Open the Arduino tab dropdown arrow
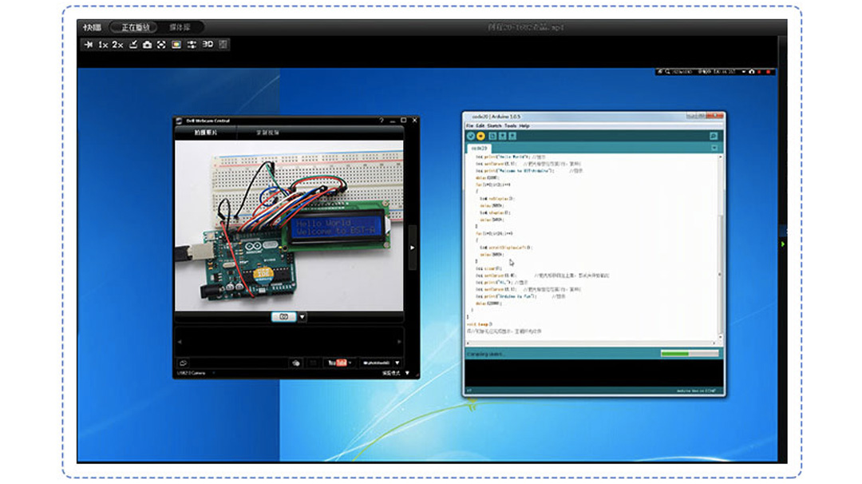This screenshot has height=484, width=862. click(714, 148)
